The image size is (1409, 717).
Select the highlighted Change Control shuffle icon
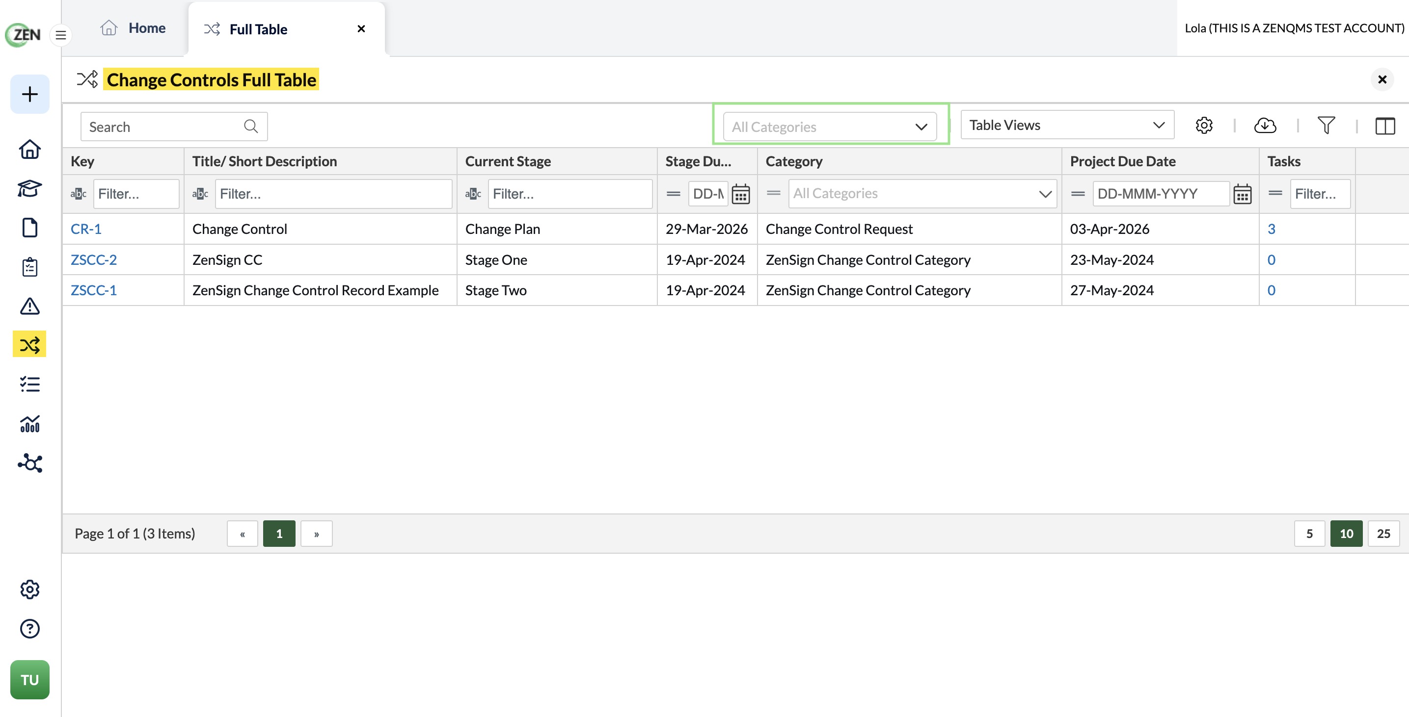click(x=29, y=344)
